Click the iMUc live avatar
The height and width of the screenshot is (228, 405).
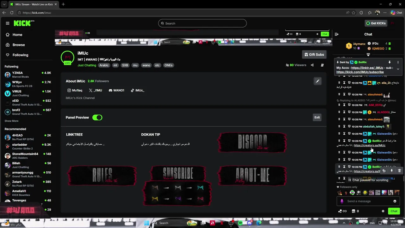click(x=67, y=58)
